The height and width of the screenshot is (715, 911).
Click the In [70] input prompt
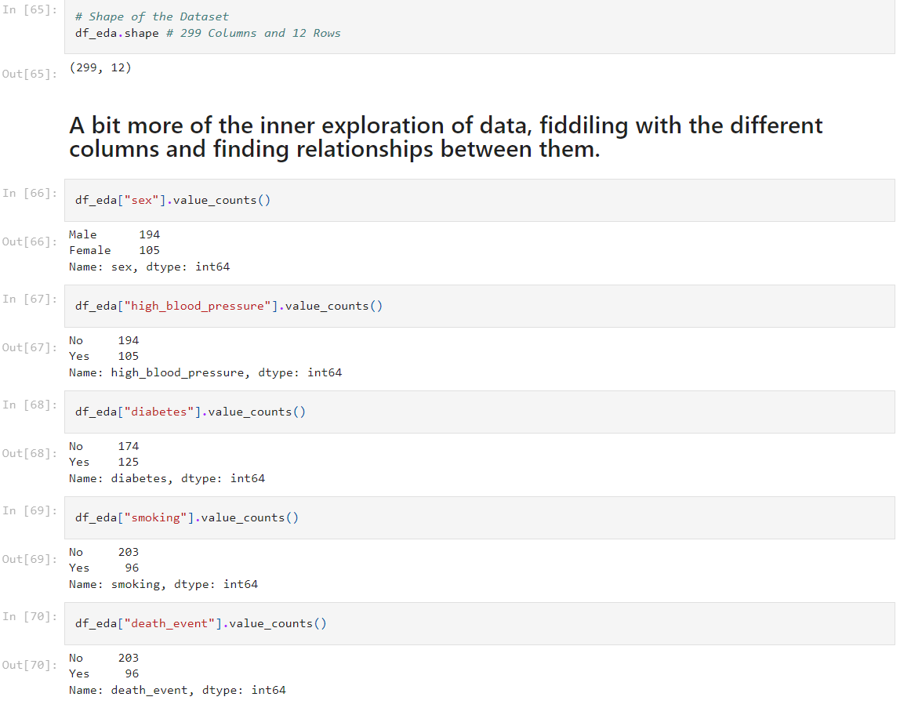point(29,616)
